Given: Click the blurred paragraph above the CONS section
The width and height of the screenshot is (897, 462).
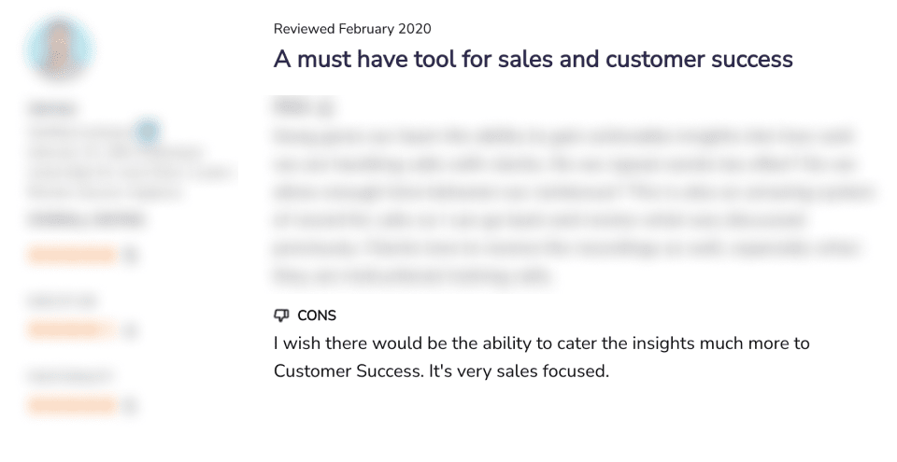Looking at the screenshot, I should click(574, 206).
